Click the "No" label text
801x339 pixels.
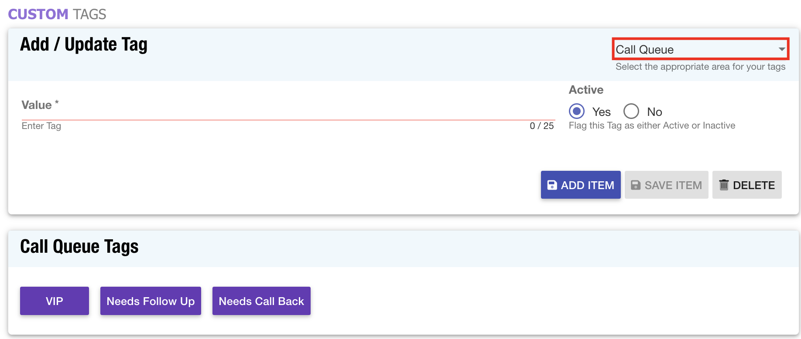[654, 112]
